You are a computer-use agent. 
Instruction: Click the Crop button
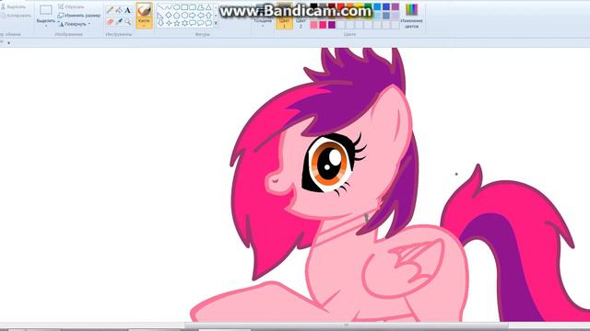pyautogui.click(x=71, y=6)
